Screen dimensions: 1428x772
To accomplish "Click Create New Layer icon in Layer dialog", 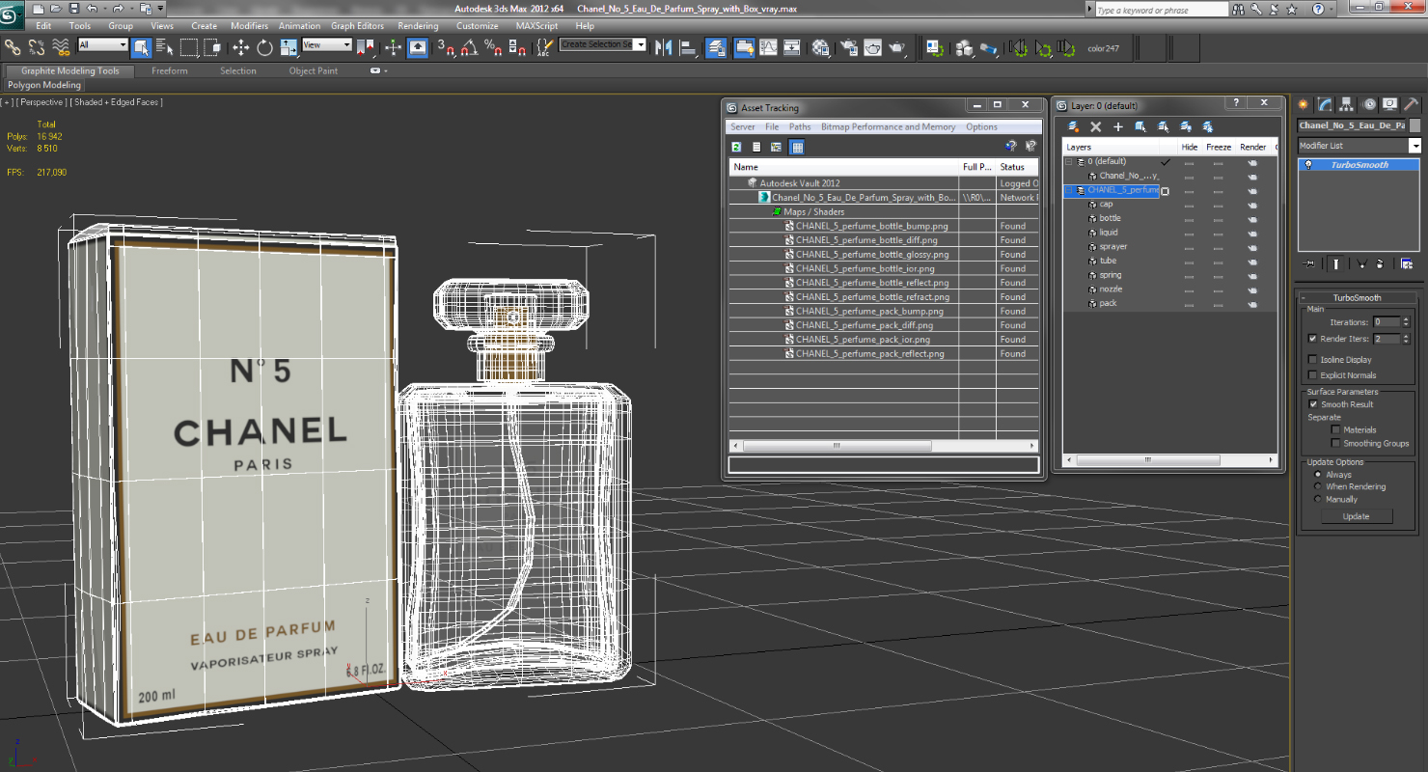I will coord(1073,126).
